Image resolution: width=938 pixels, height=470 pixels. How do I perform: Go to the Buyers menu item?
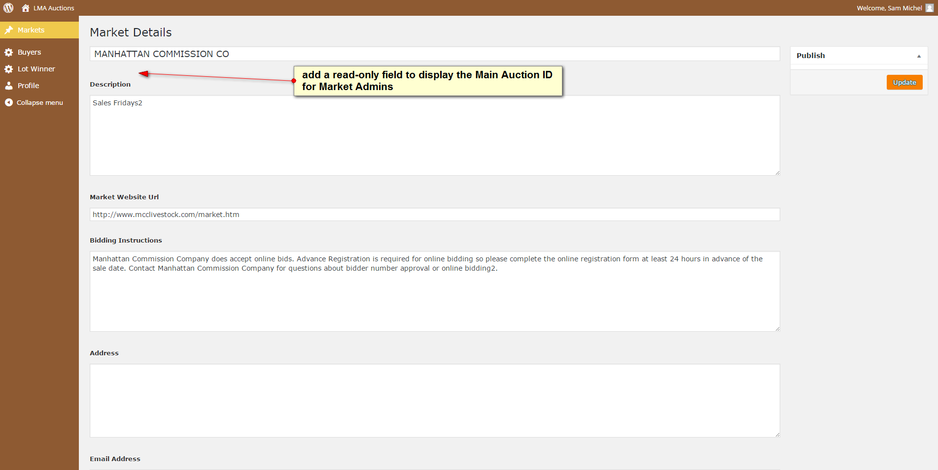coord(39,52)
